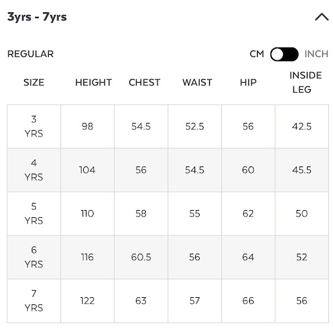The height and width of the screenshot is (333, 333).
Task: Select the 3 YRS size row cell
Action: [x=34, y=126]
